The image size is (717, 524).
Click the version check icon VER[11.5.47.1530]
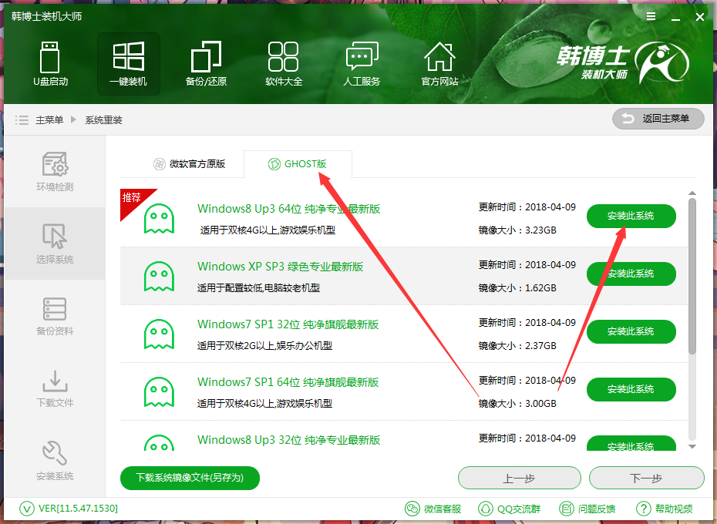(26, 509)
